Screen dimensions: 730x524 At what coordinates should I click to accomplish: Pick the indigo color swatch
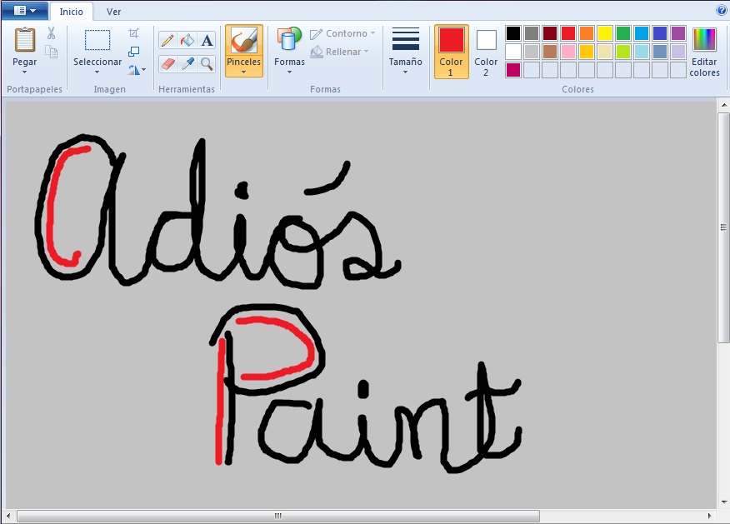point(660,33)
